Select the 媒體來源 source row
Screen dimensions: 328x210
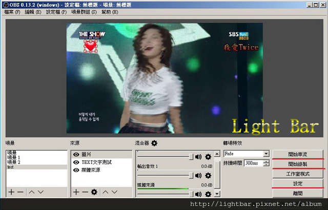pyautogui.click(x=101, y=170)
